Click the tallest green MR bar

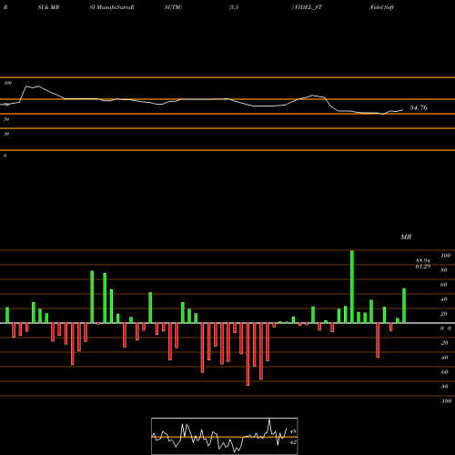352,287
